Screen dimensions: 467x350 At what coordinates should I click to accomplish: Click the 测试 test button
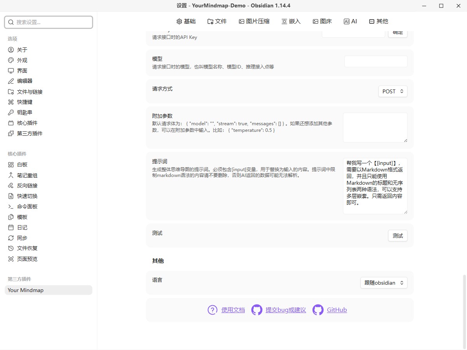[398, 236]
